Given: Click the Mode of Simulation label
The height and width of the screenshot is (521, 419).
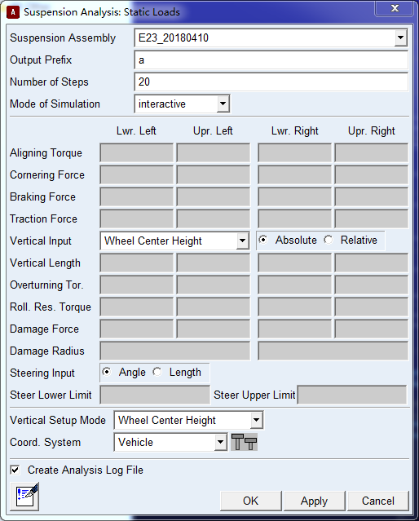Looking at the screenshot, I should click(55, 104).
